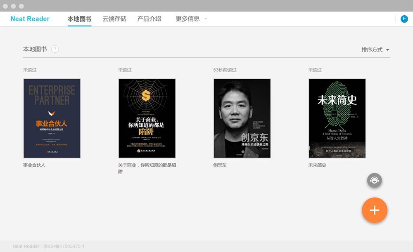This screenshot has height=252, width=413.
Task: Open the customer support robot icon
Action: pyautogui.click(x=374, y=180)
